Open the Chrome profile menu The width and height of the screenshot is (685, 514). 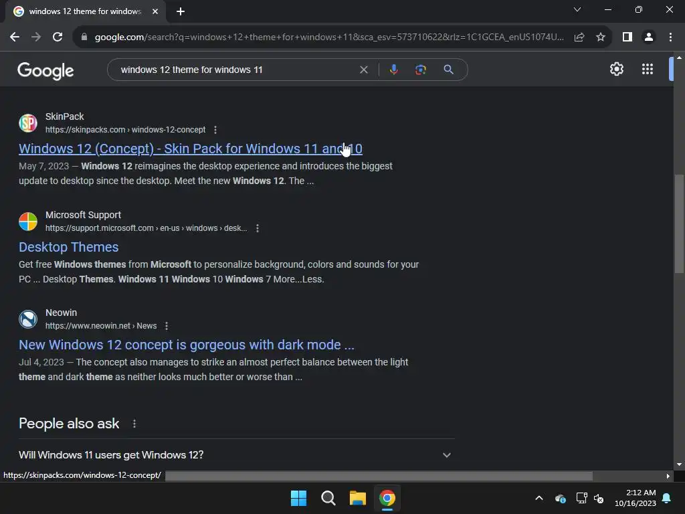[x=649, y=37]
